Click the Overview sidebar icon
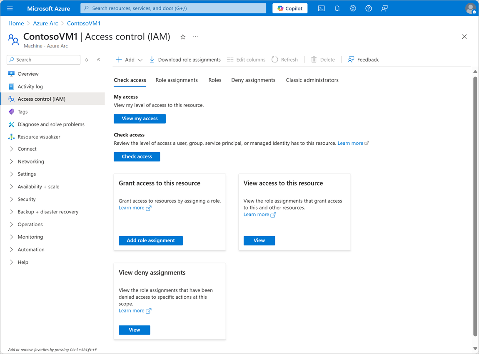This screenshot has height=354, width=479. coord(11,74)
